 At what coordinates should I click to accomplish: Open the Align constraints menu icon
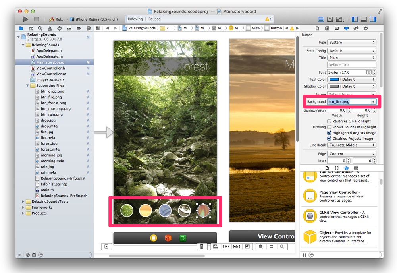click(x=215, y=247)
